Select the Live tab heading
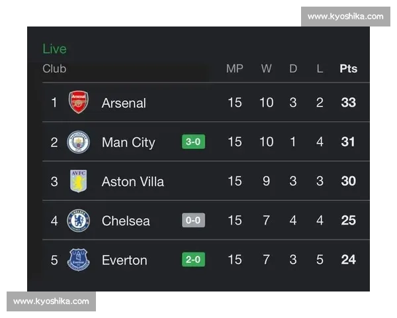The height and width of the screenshot is (318, 397). [x=54, y=49]
